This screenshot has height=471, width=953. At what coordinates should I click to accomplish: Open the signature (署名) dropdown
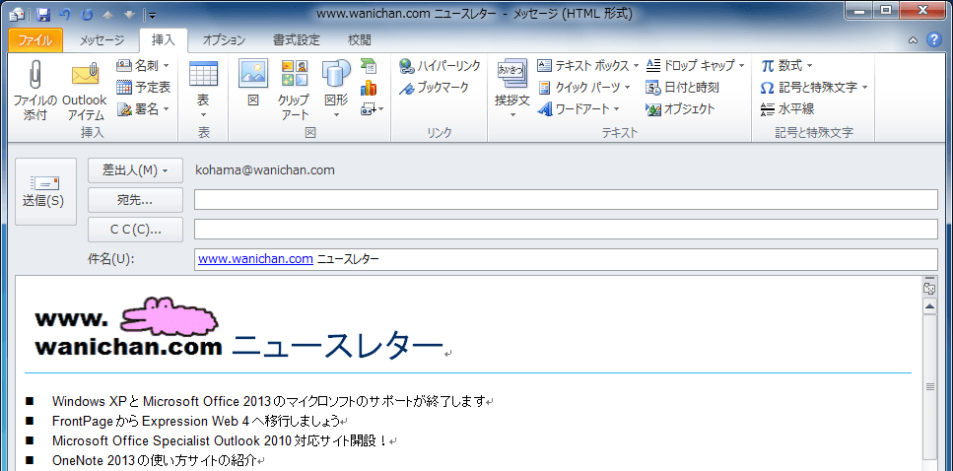[143, 108]
